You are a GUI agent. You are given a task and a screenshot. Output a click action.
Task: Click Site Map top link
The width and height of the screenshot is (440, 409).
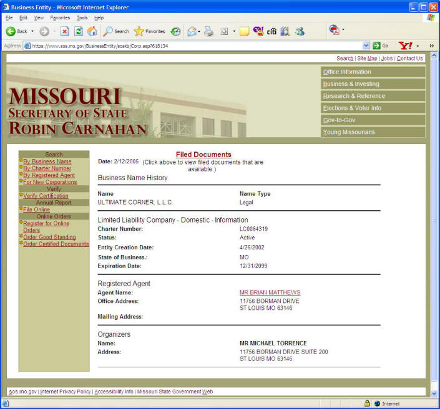pyautogui.click(x=367, y=59)
